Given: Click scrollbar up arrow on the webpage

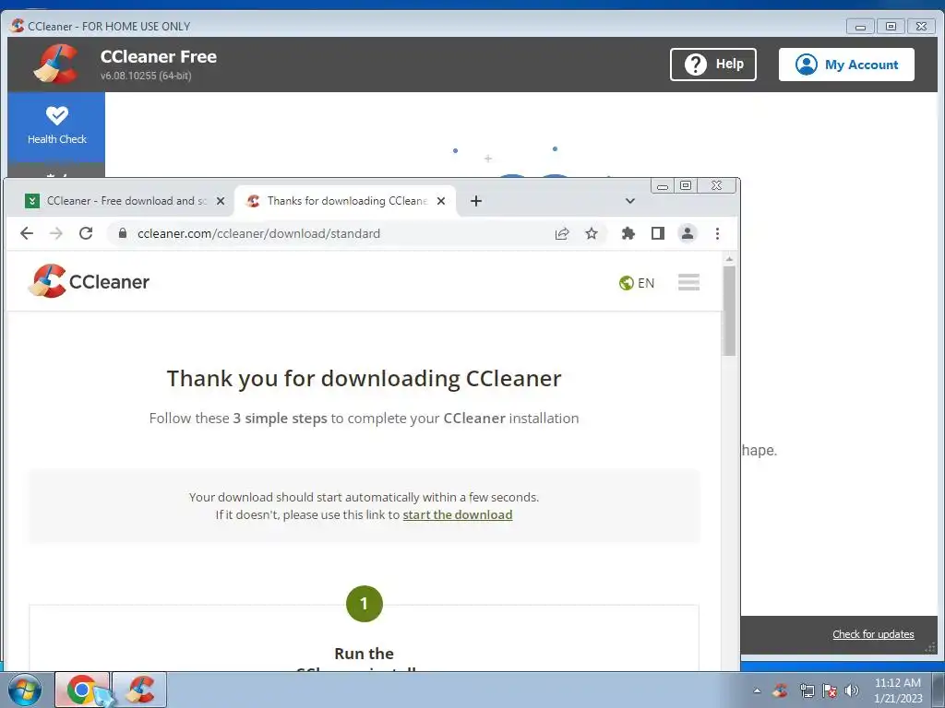Looking at the screenshot, I should pos(729,259).
